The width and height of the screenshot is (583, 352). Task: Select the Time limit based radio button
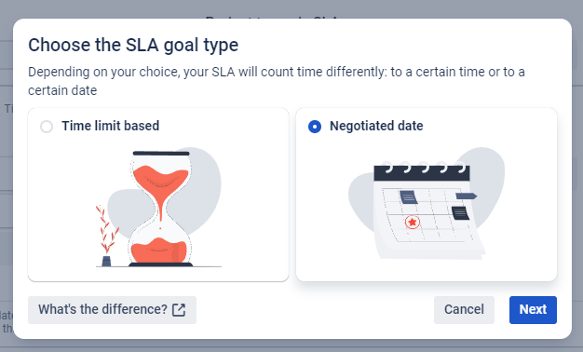click(47, 127)
